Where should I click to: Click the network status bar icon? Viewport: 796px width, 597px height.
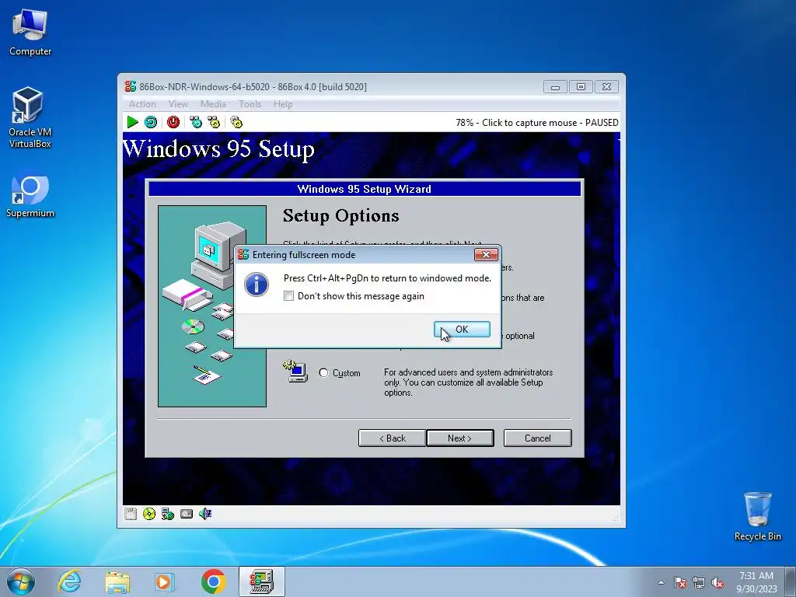click(x=168, y=514)
